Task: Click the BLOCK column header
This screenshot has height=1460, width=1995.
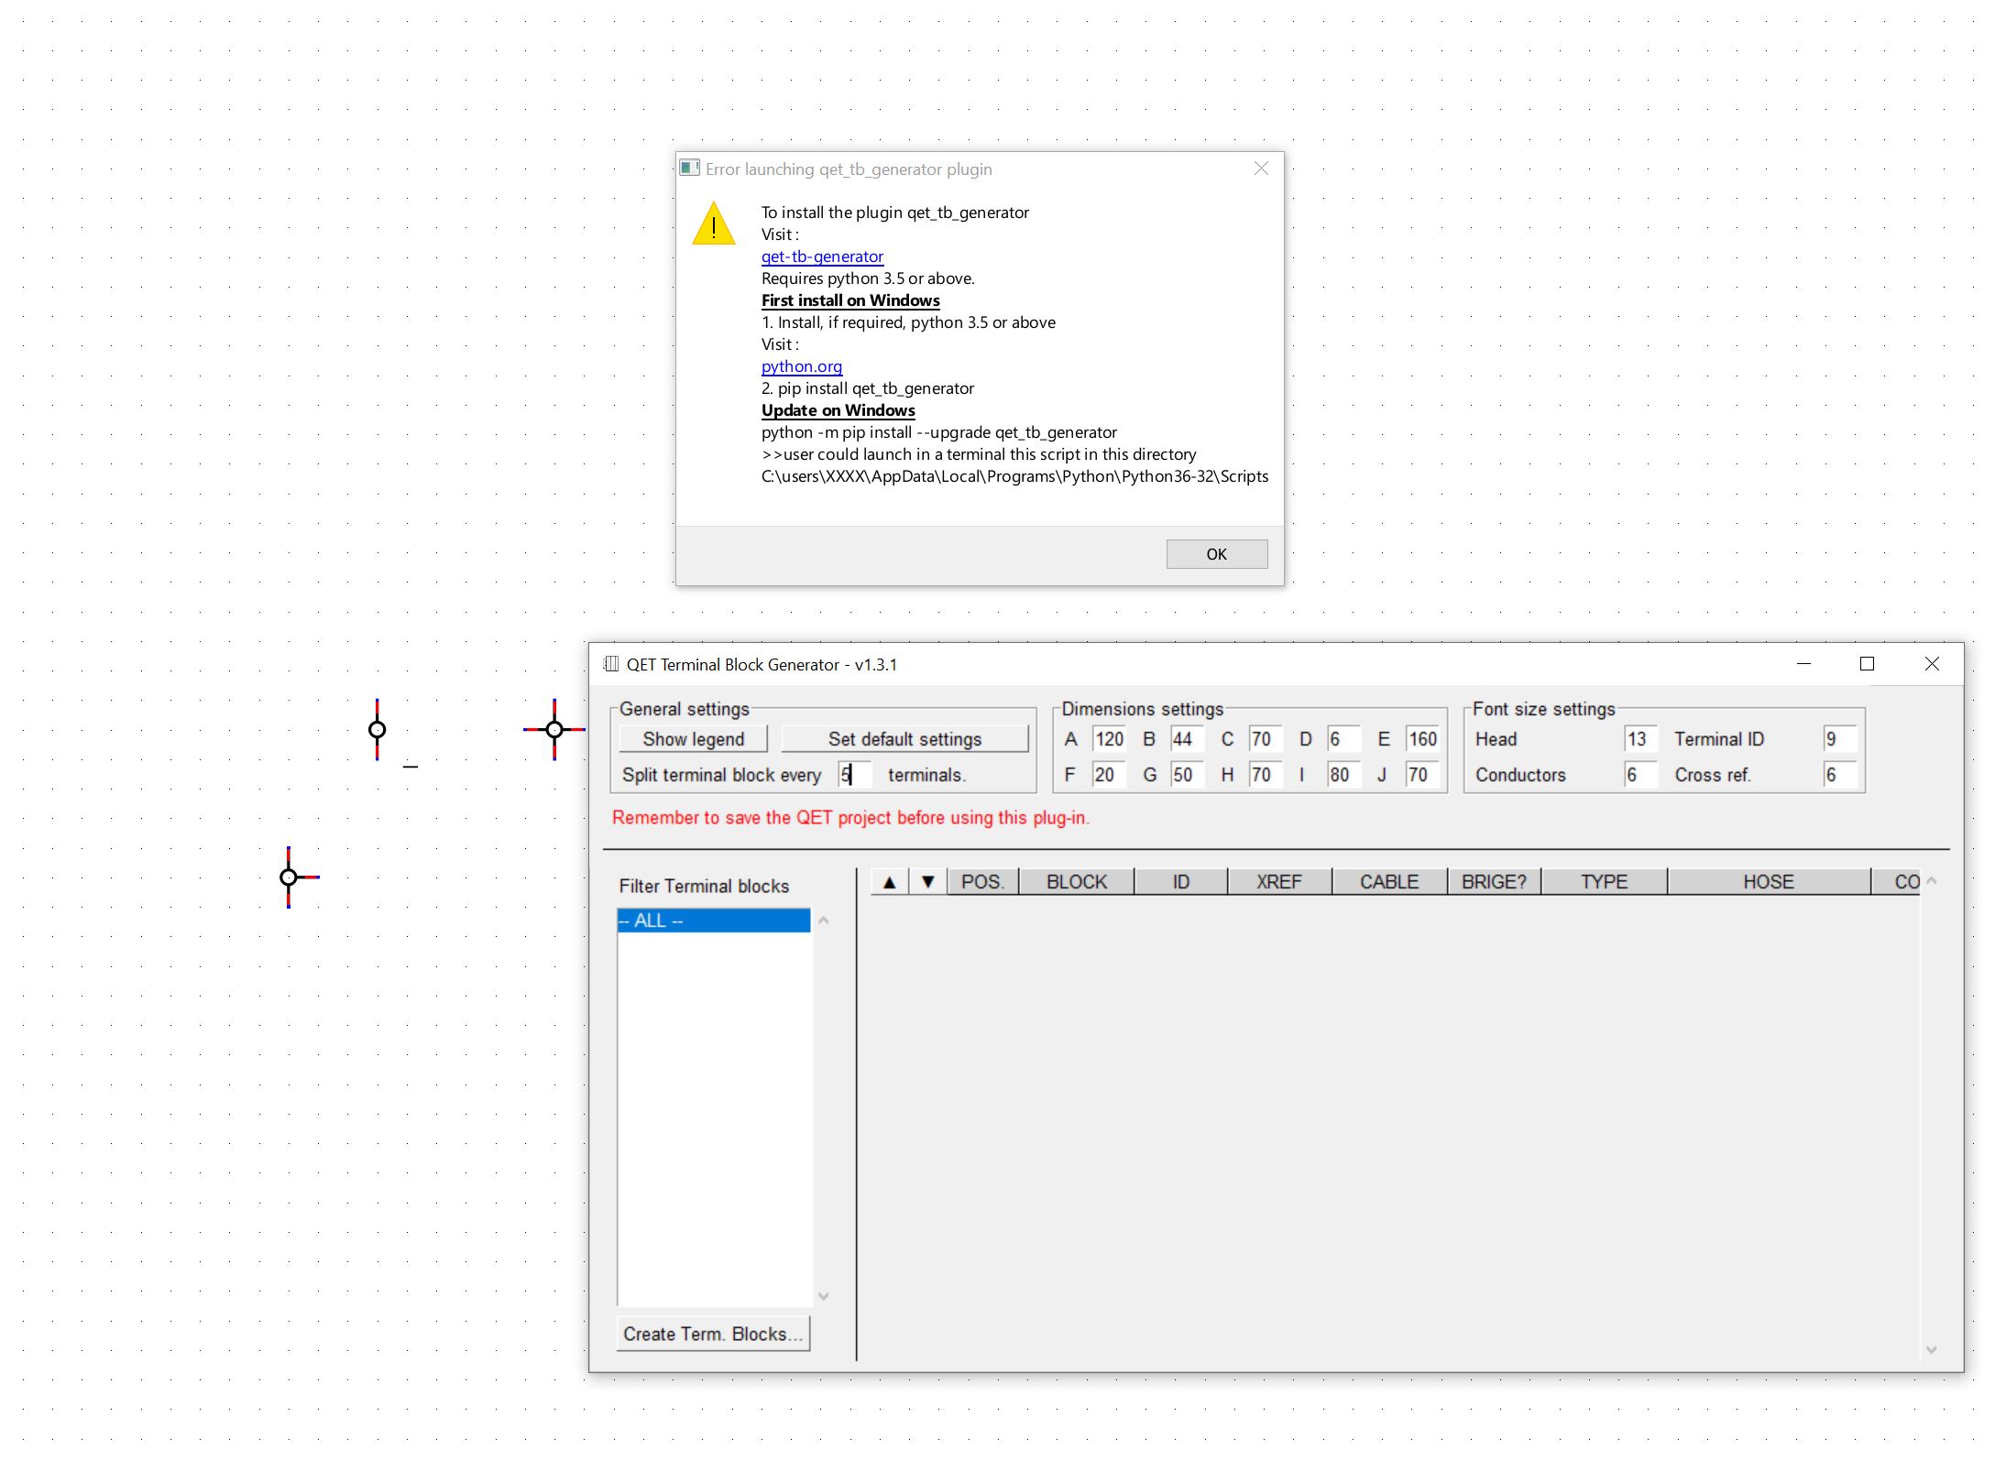Action: tap(1076, 882)
